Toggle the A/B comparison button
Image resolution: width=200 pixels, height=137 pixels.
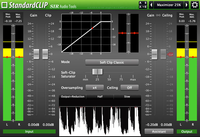143,3
